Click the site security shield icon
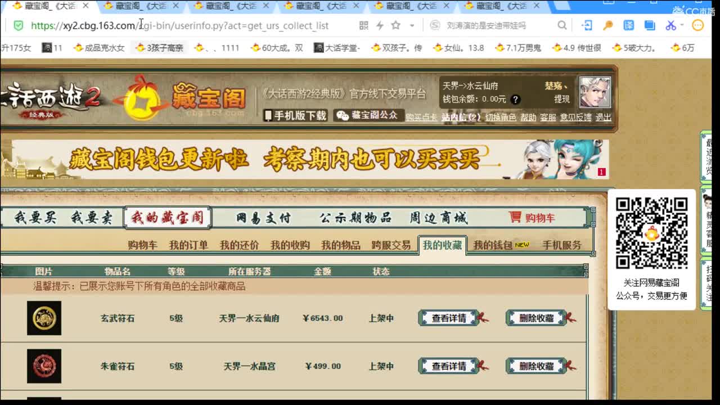 click(x=18, y=25)
